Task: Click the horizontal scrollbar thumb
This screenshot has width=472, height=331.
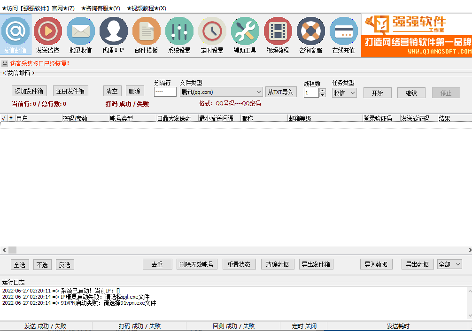Action: coord(12,250)
